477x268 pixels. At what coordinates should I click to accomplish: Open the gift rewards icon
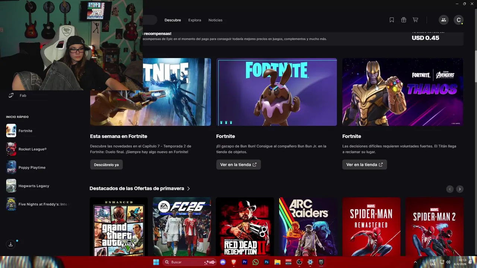click(404, 20)
